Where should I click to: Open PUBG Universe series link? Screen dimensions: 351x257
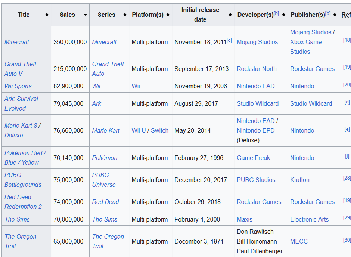point(104,180)
